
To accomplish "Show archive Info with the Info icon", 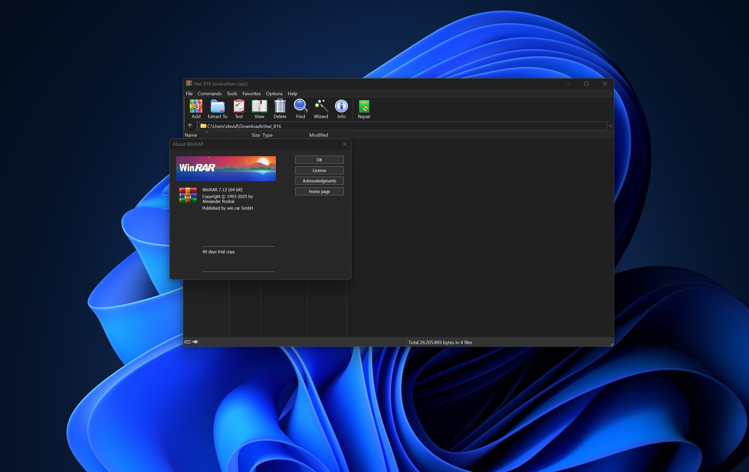I will click(341, 109).
